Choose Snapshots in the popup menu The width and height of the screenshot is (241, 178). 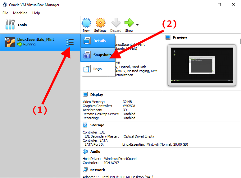tap(98, 55)
